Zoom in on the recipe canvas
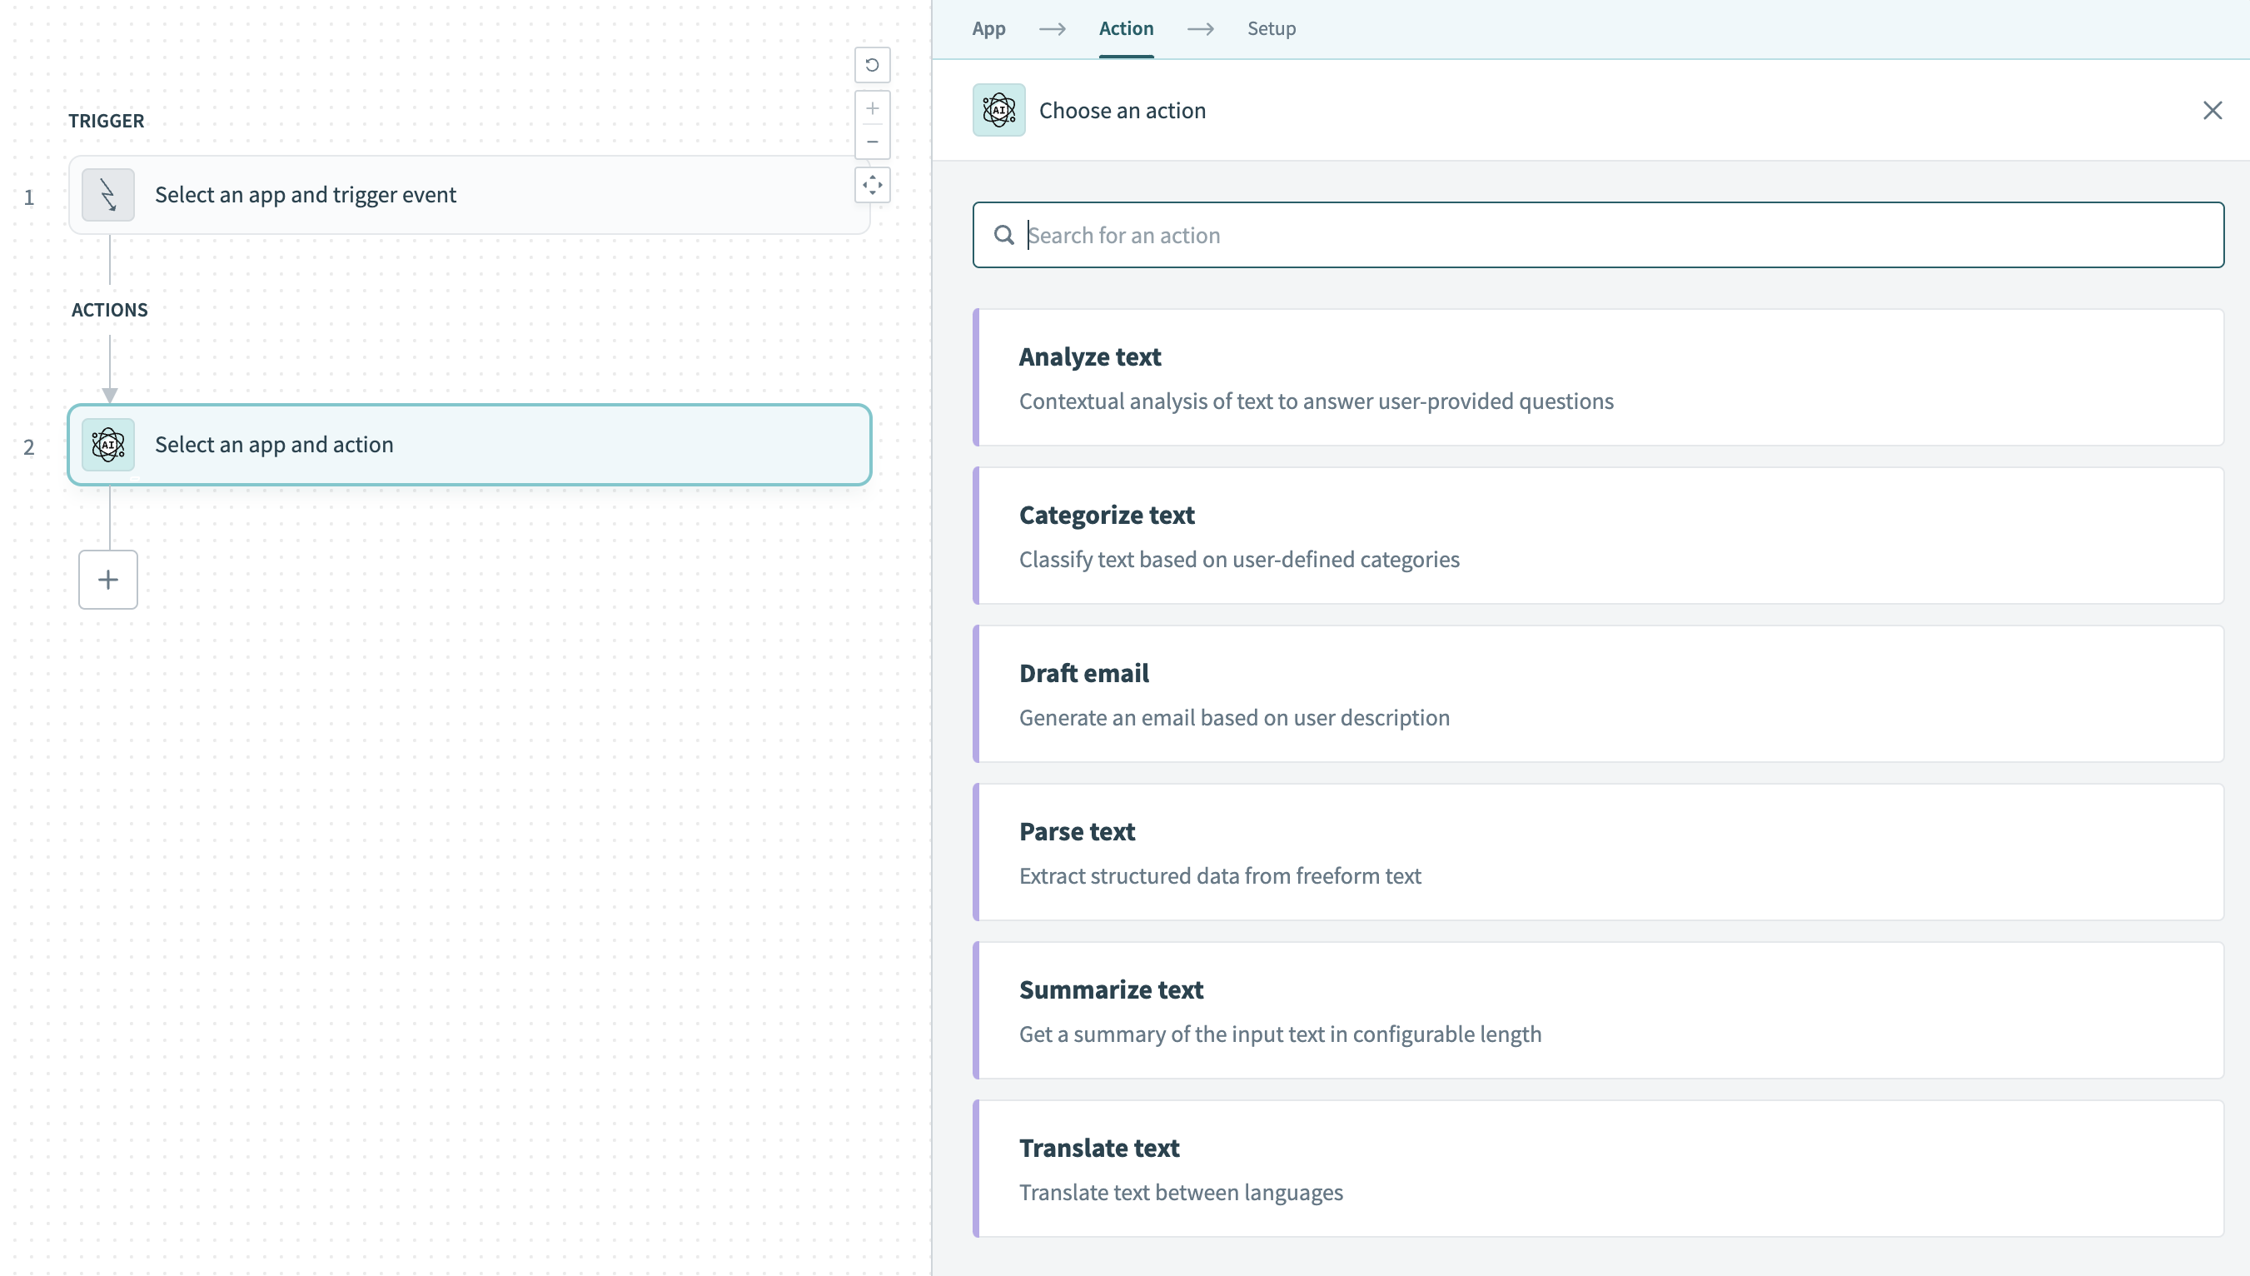This screenshot has width=2250, height=1276. click(x=872, y=108)
